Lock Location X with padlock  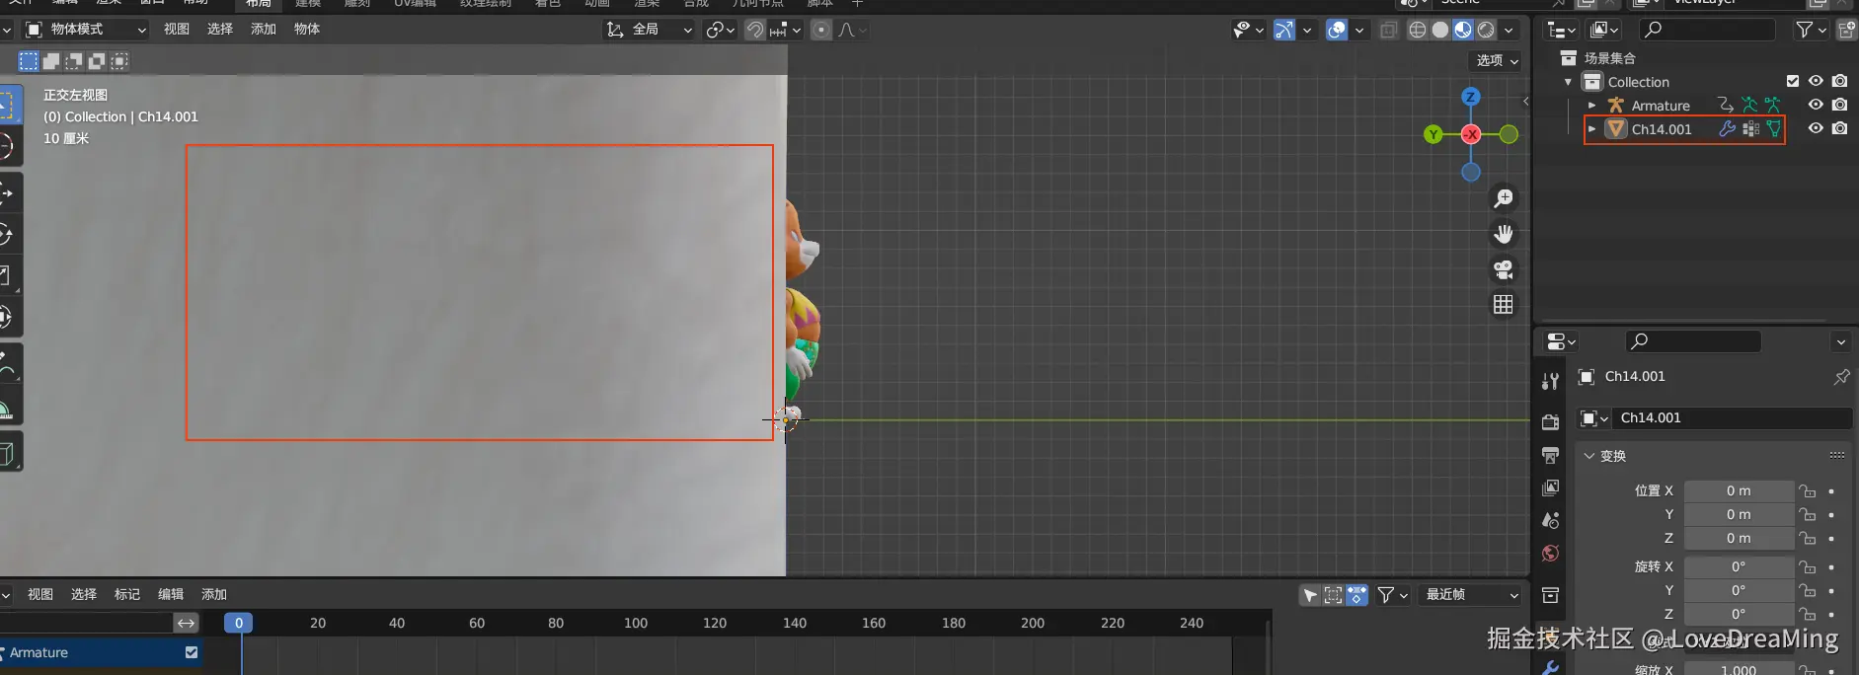(1807, 490)
